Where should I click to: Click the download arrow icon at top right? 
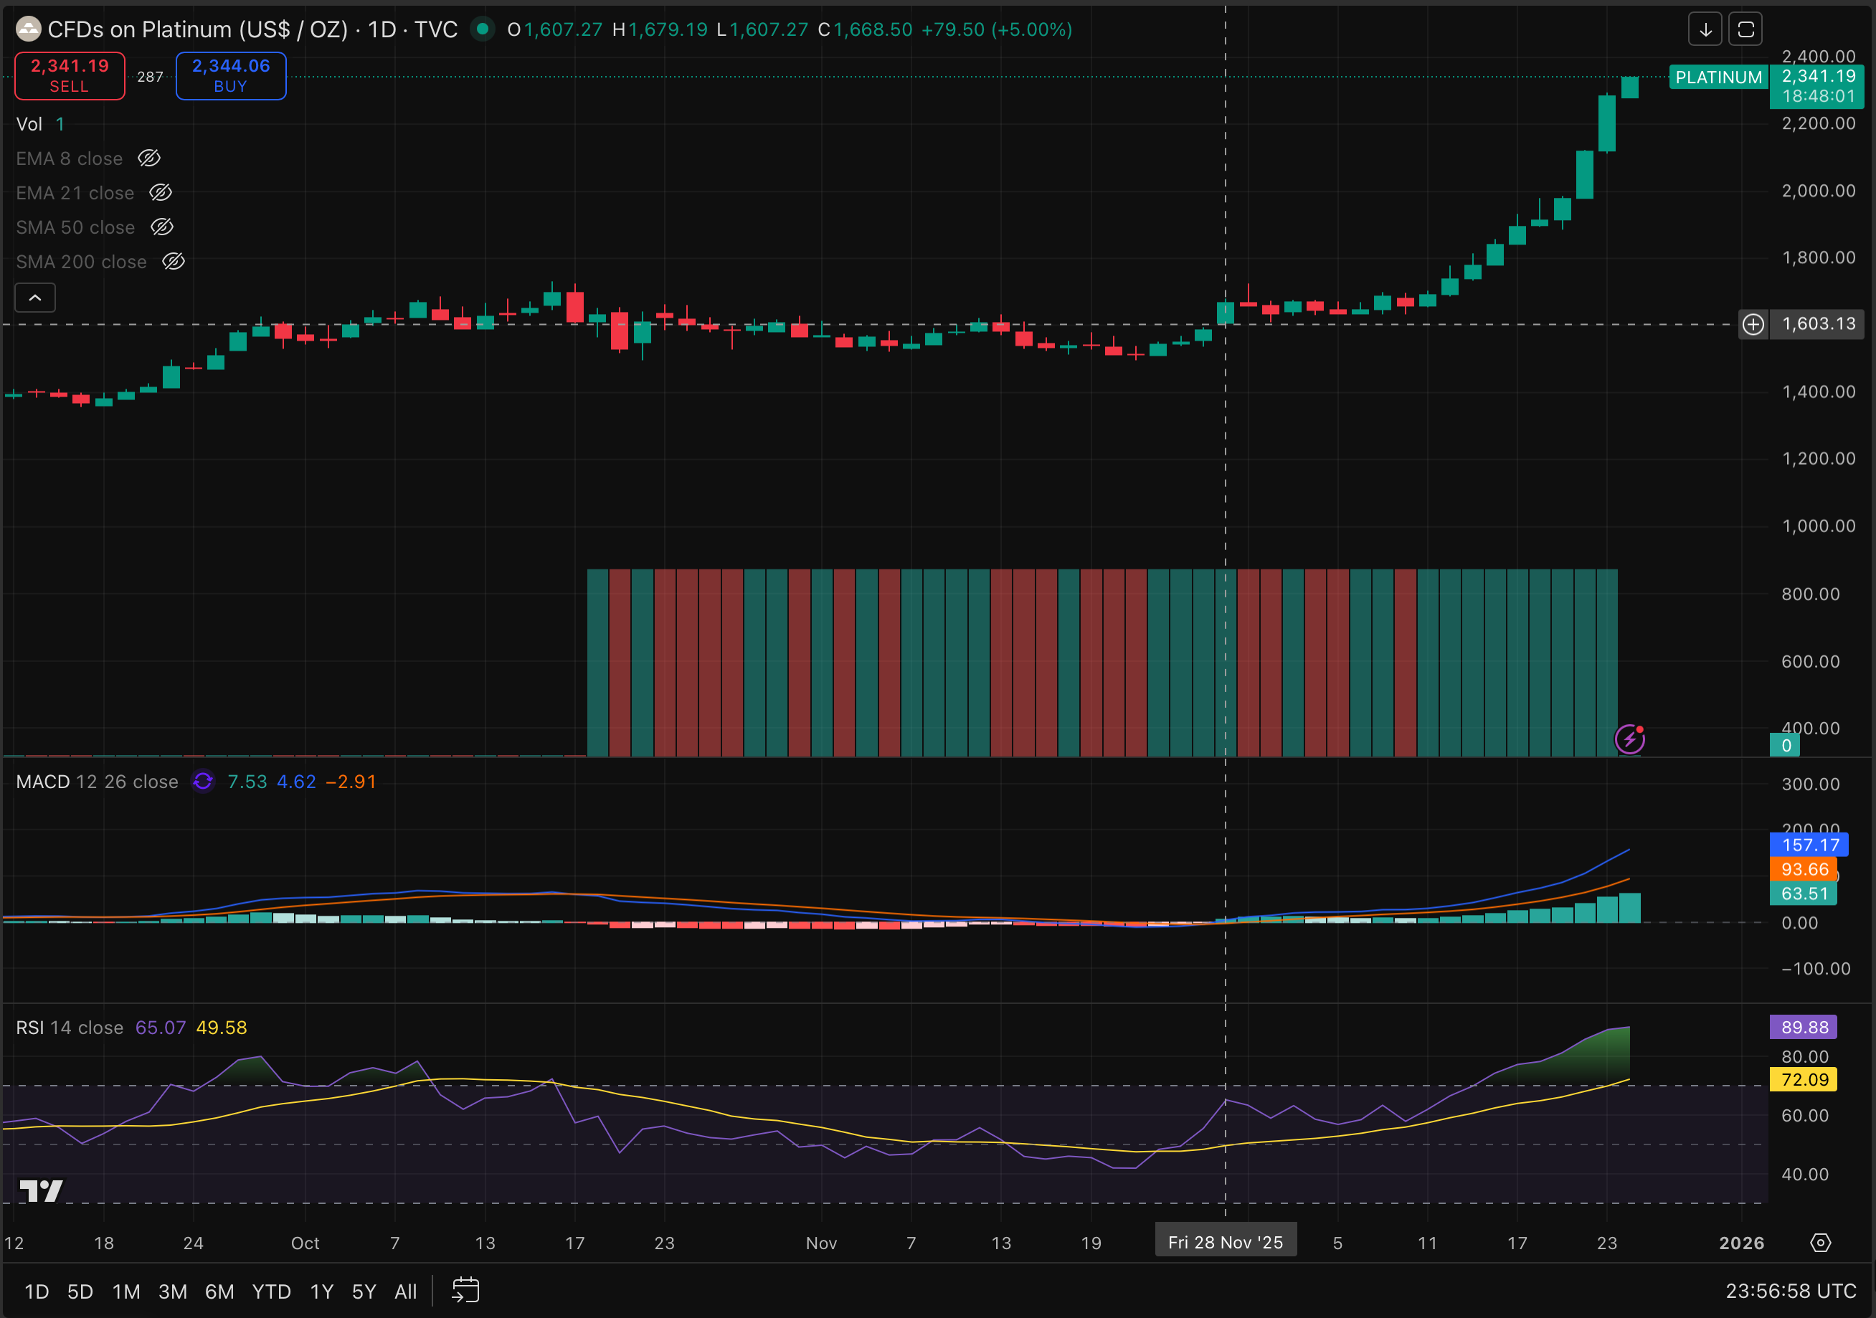tap(1705, 30)
